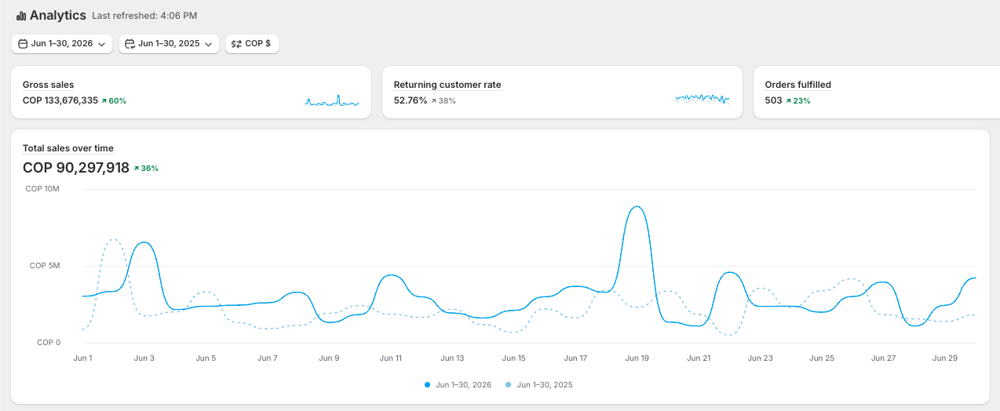Click the COP 90,297,918 total sales value
Viewport: 1000px width, 411px height.
pos(76,168)
